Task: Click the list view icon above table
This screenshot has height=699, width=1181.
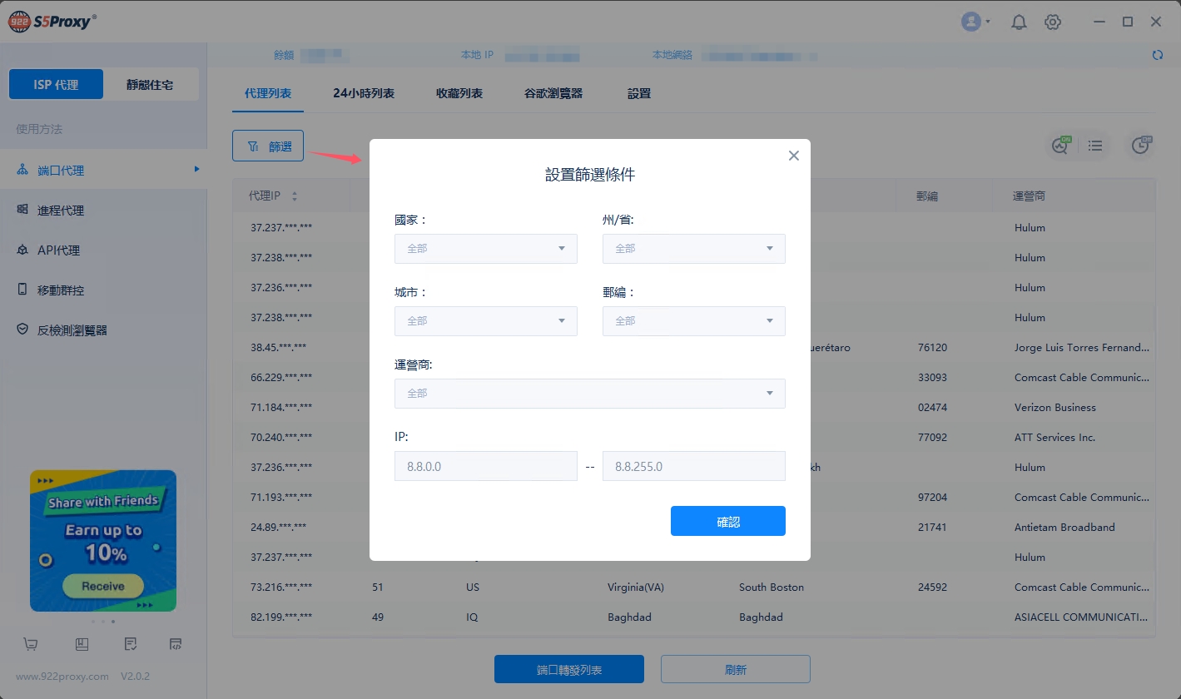Action: click(1095, 146)
